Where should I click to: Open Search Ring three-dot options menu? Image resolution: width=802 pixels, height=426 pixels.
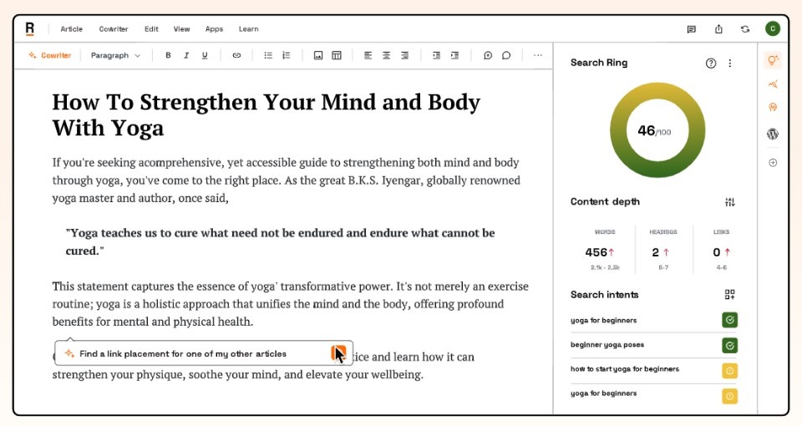(730, 63)
